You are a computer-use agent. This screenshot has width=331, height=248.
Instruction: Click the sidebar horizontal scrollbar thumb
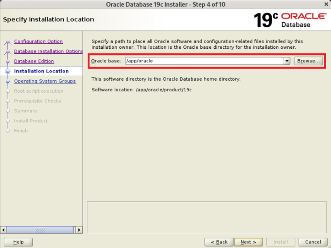coord(40,230)
